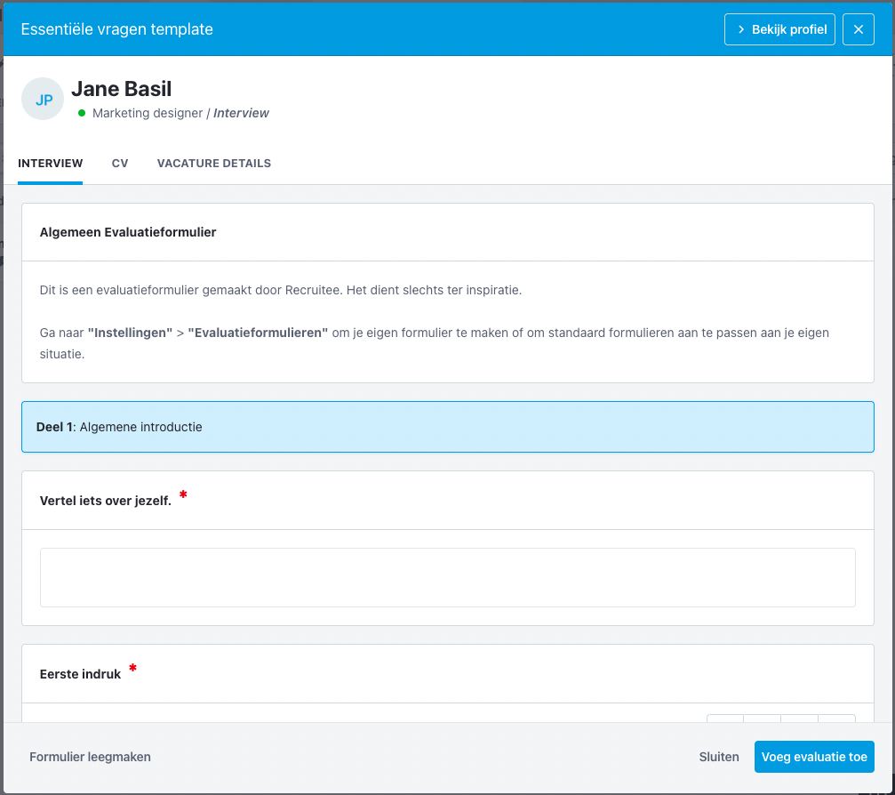Select the second Eerste indruk rating box
The image size is (895, 795).
coord(763,718)
